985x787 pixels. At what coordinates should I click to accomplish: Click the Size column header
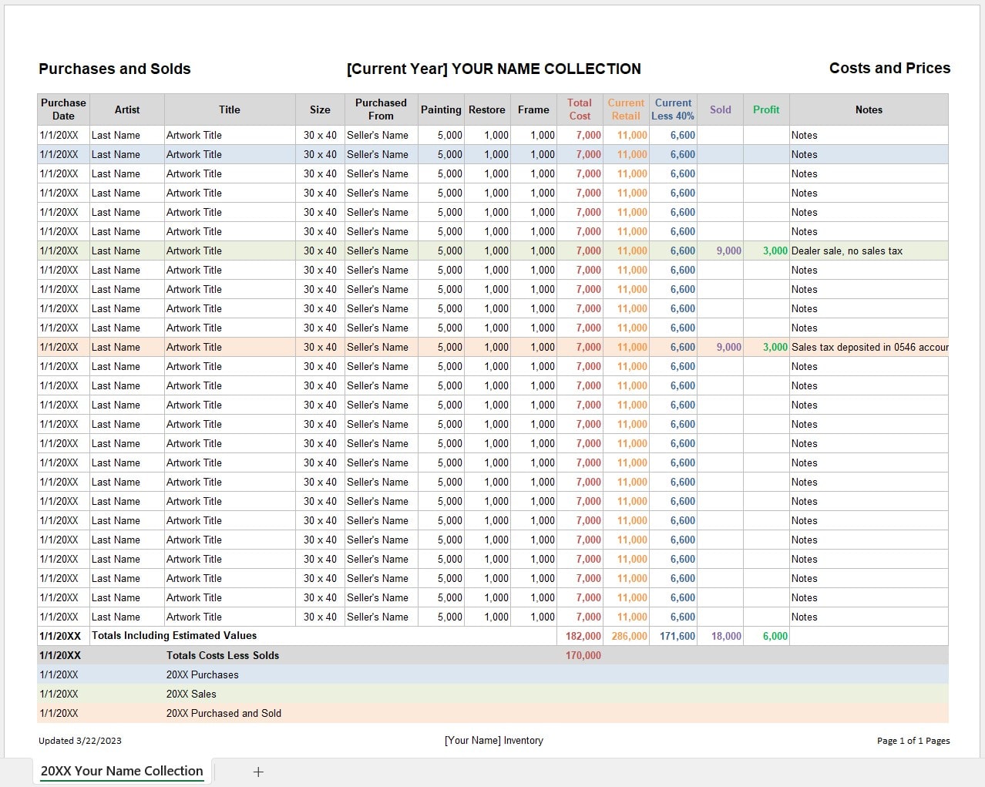pyautogui.click(x=320, y=109)
